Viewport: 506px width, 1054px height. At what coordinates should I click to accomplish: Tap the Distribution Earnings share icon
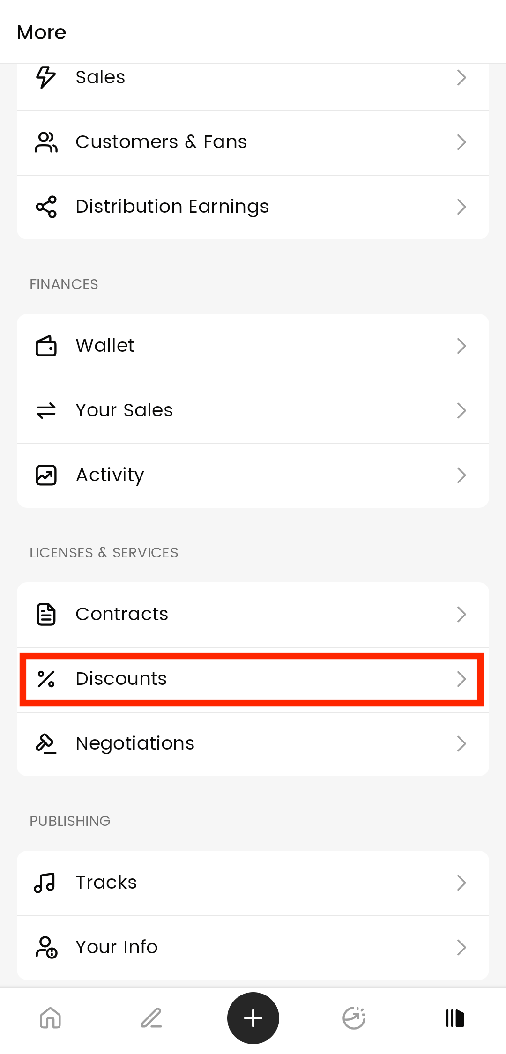click(46, 207)
